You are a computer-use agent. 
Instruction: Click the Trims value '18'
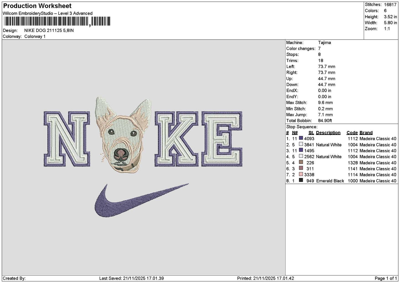tap(321, 61)
